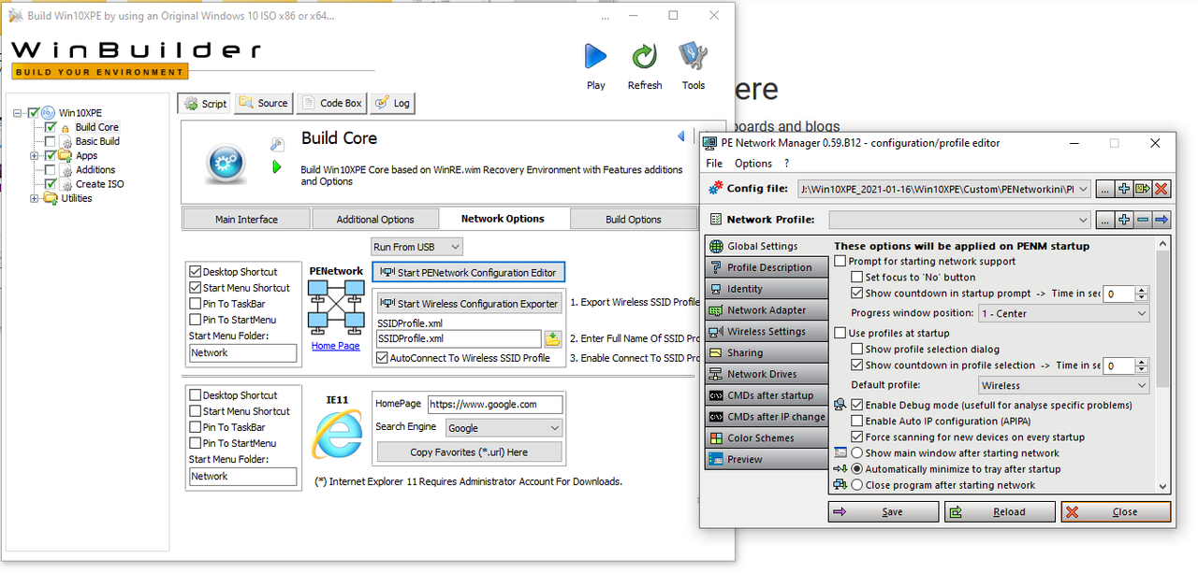Click the plus icon beside Config file

pyautogui.click(x=1124, y=189)
